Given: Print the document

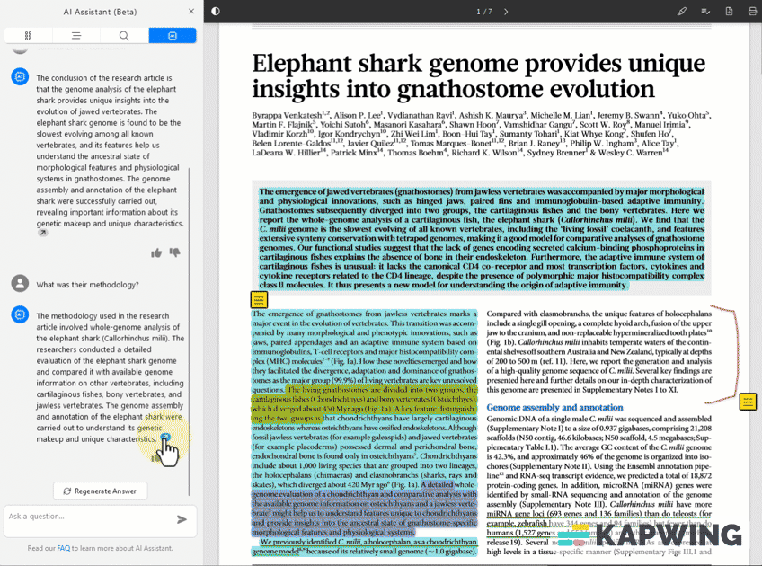Looking at the screenshot, I should tap(752, 12).
